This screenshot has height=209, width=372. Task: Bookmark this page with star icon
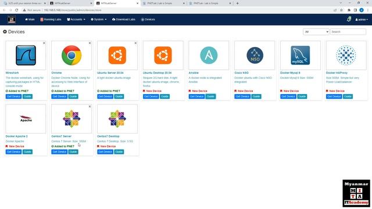pyautogui.click(x=341, y=10)
